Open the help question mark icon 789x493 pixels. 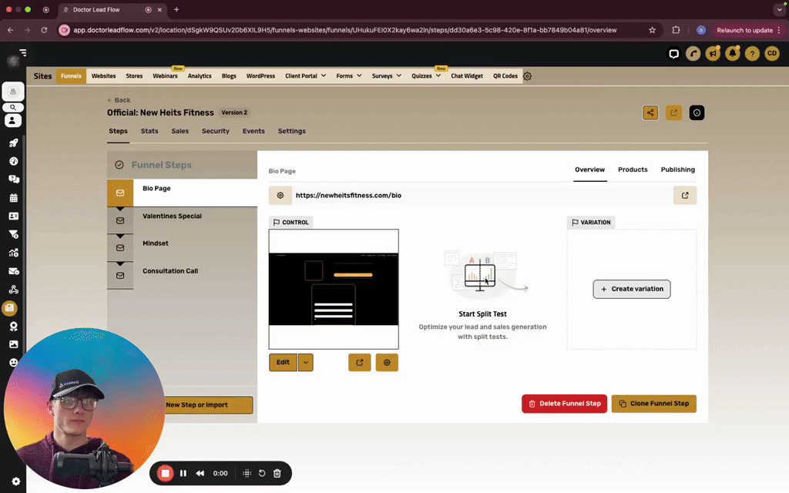pyautogui.click(x=752, y=53)
